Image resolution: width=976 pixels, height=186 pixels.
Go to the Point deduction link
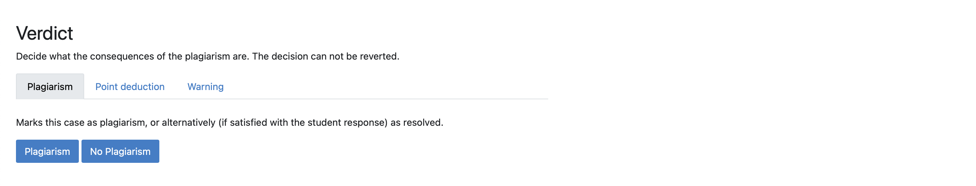[x=130, y=87]
